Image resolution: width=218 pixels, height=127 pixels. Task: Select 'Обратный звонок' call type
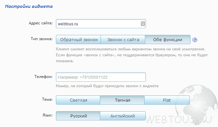78,39
